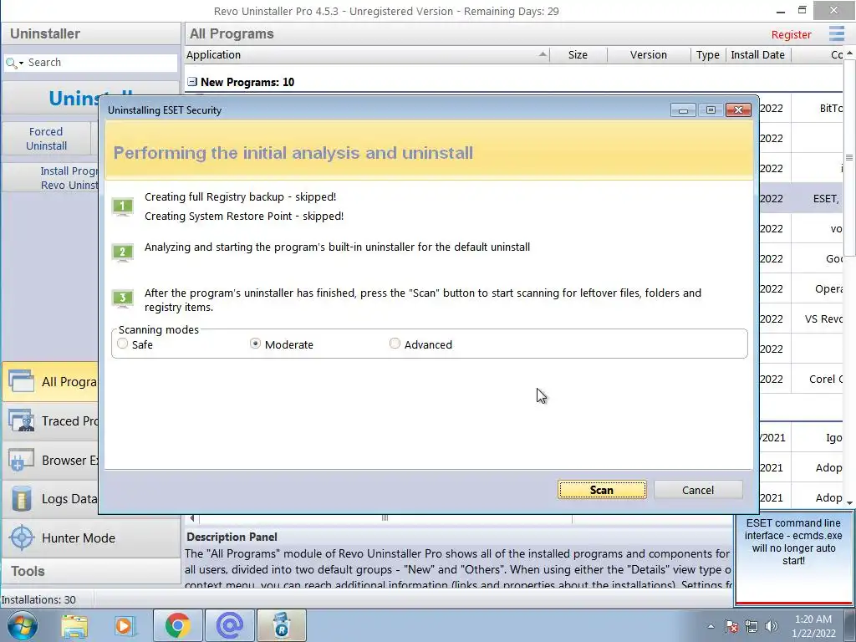Sort by the Application column
Image resolution: width=856 pixels, height=642 pixels.
click(367, 54)
